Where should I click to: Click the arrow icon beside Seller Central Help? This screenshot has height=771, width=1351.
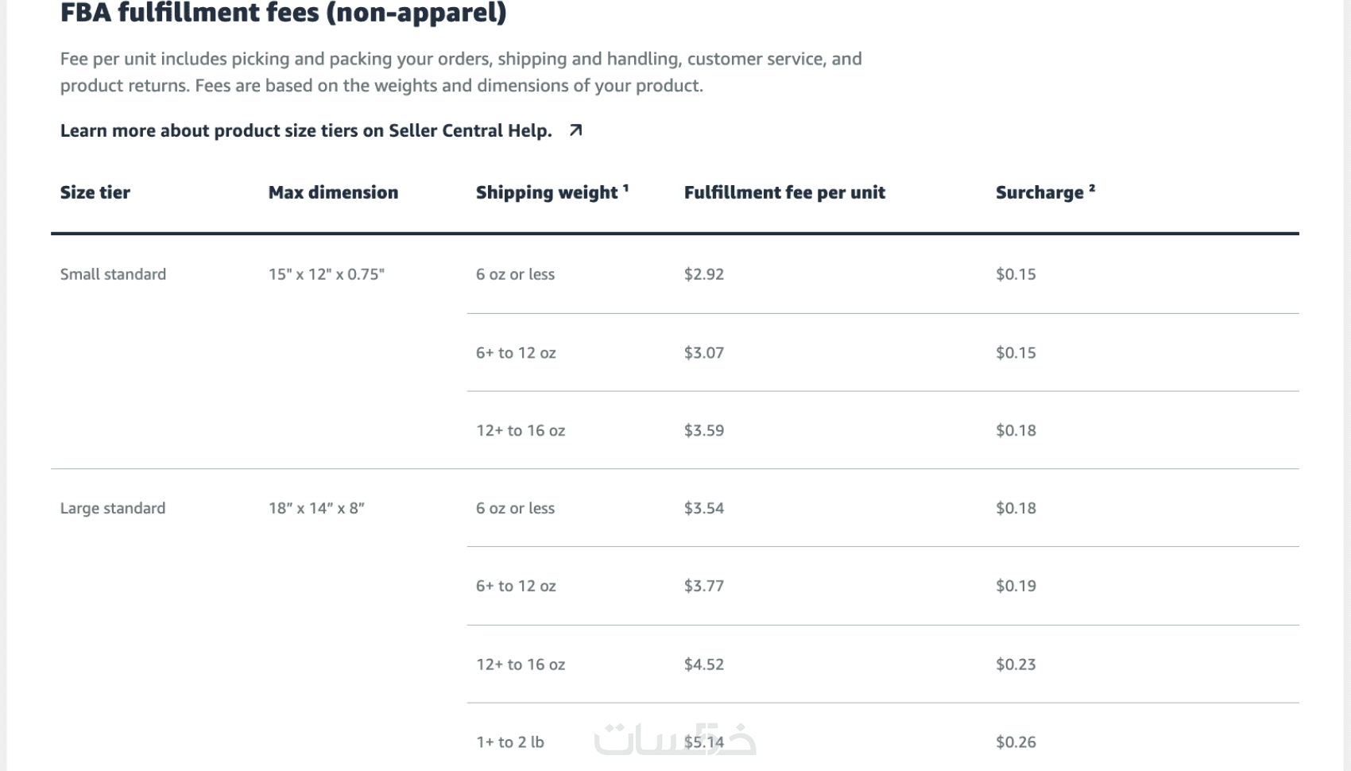point(576,130)
